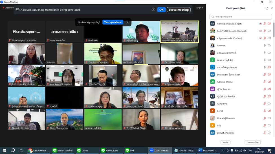275x154 pixels.
Task: Switch to the Kanok_Boon LINE chat in taskbar
Action: (109, 151)
